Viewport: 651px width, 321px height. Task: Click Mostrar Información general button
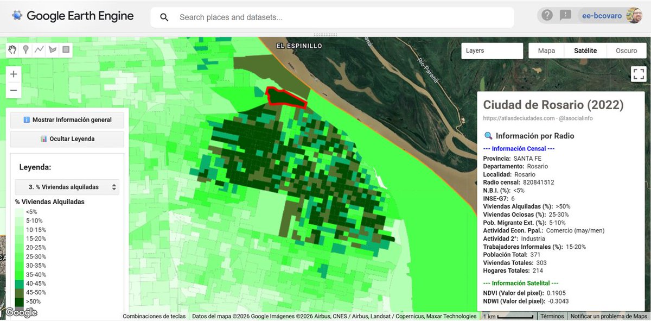[x=67, y=120]
